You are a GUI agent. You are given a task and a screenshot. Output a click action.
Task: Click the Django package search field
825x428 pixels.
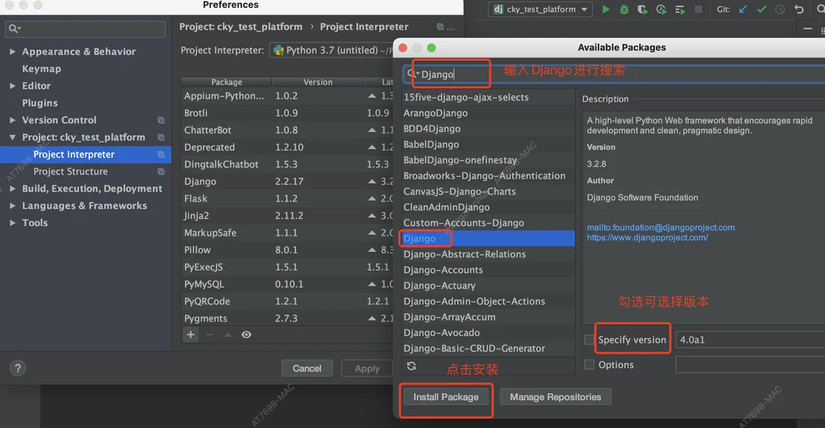(x=613, y=74)
